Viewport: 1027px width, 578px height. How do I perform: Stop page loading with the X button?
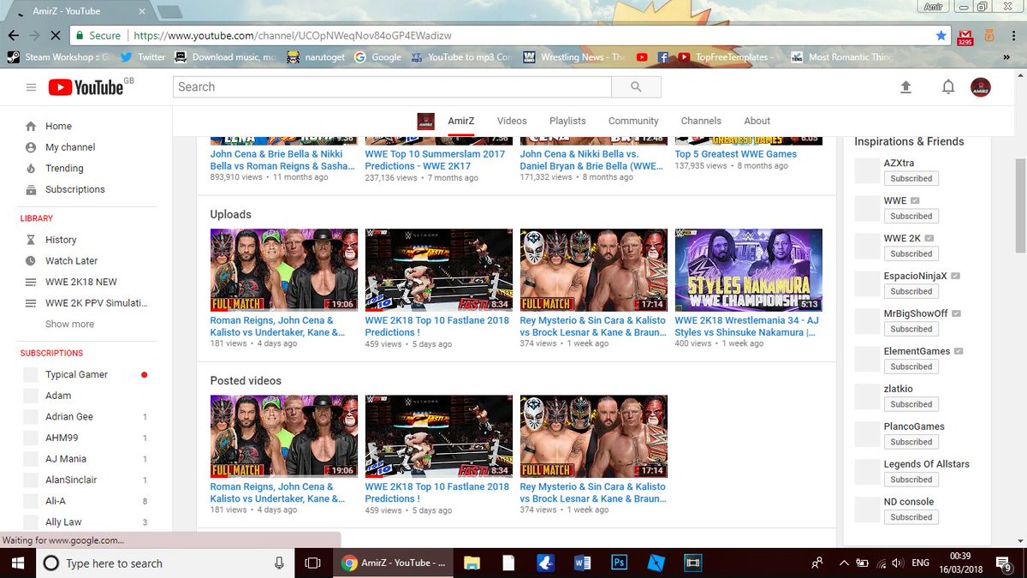tap(55, 36)
